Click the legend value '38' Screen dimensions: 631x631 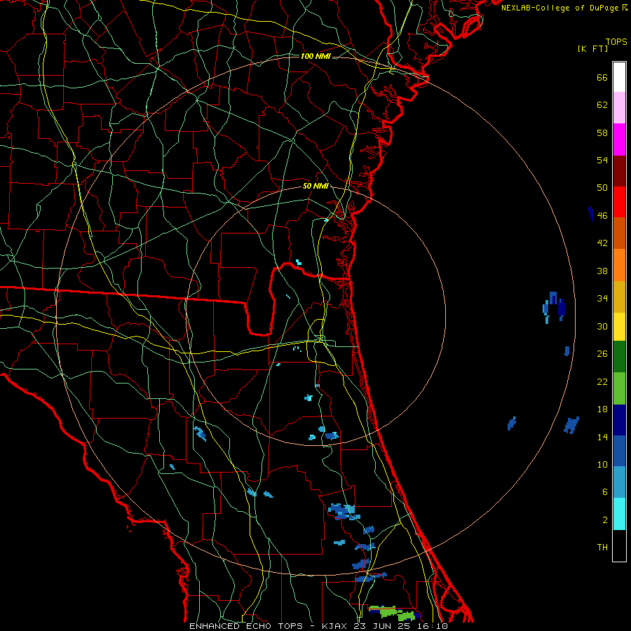(602, 271)
